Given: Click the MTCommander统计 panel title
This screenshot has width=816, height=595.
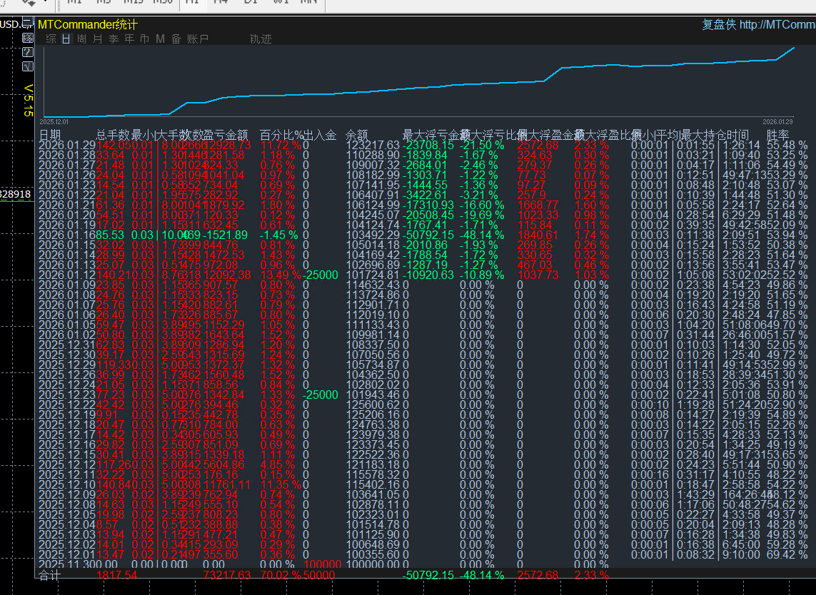Looking at the screenshot, I should pyautogui.click(x=87, y=24).
